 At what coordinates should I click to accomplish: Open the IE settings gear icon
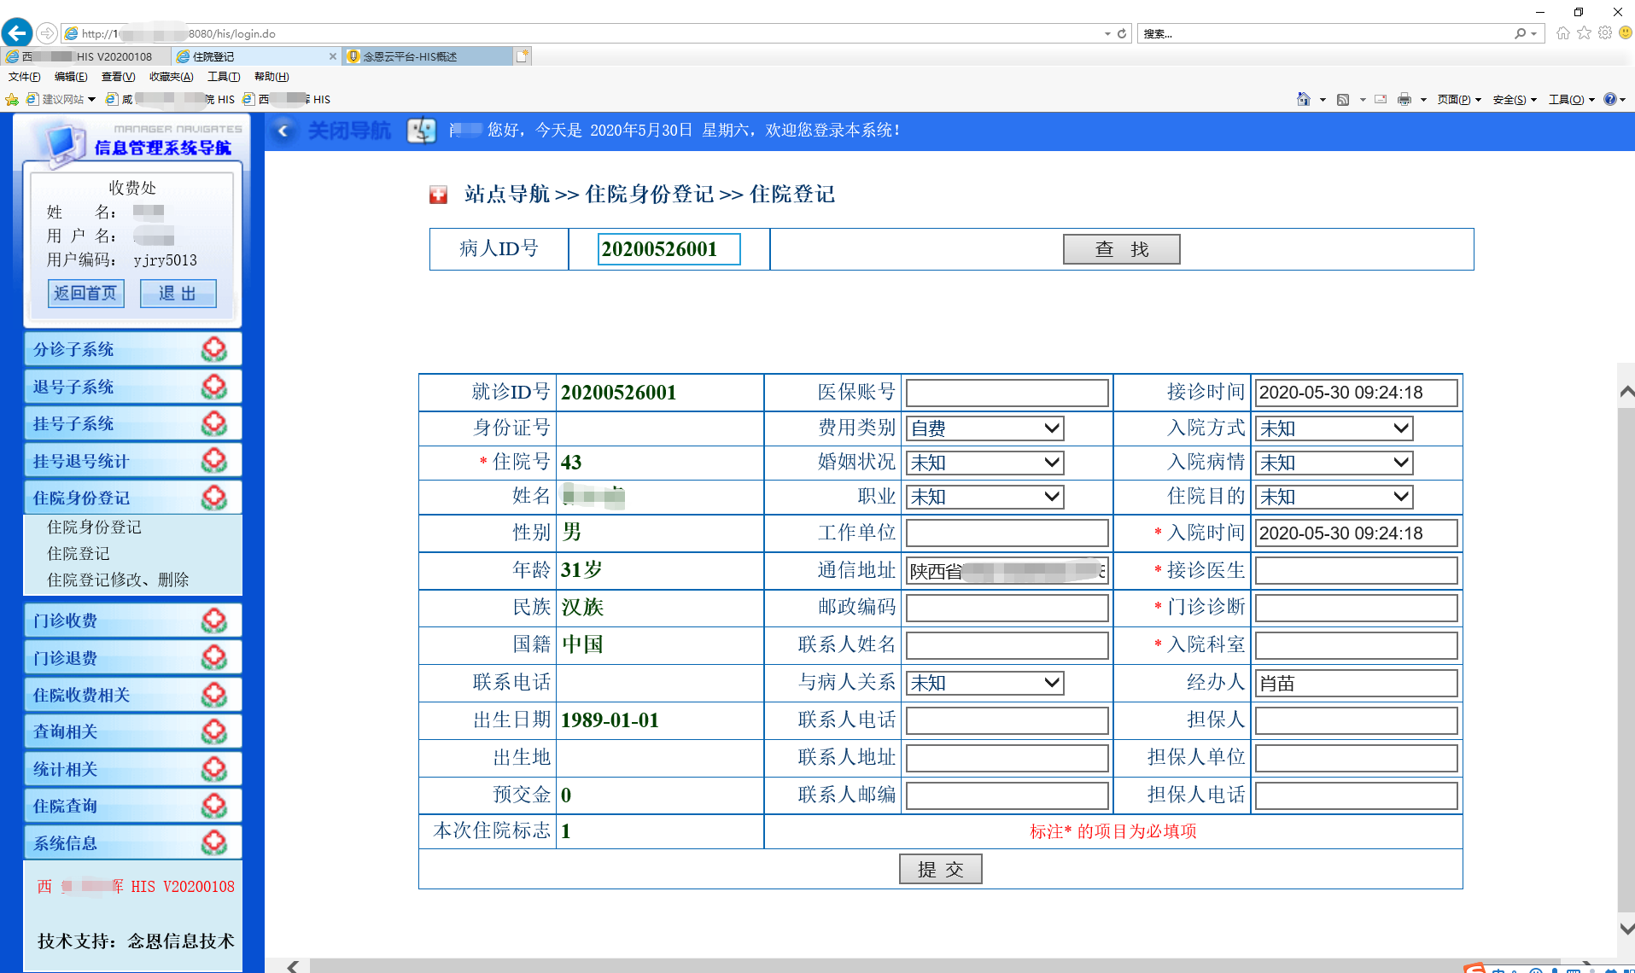[1605, 33]
